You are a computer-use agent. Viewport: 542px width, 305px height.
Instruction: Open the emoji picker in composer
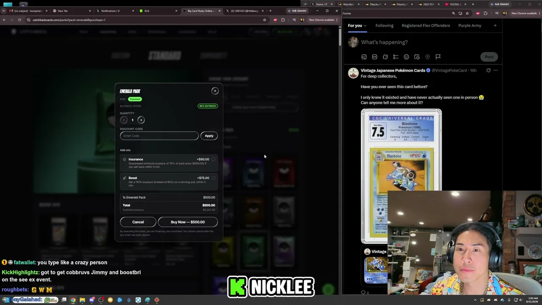point(406,57)
